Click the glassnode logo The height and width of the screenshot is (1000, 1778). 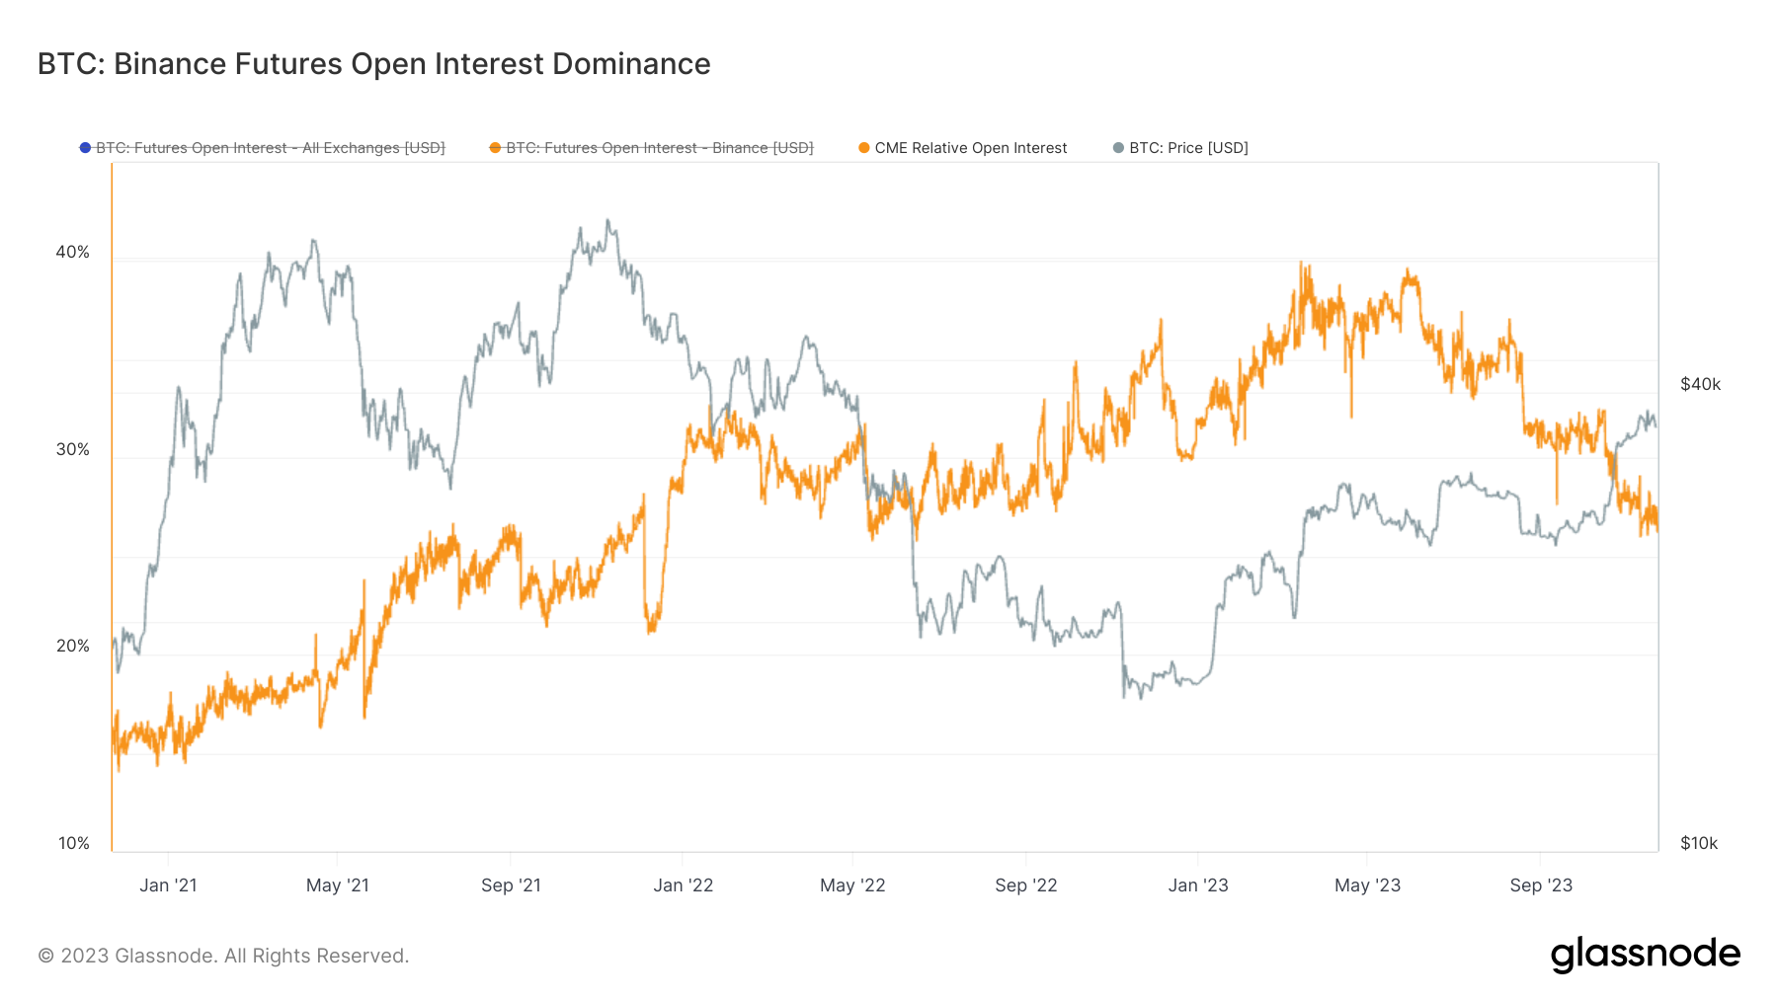pos(1645,955)
